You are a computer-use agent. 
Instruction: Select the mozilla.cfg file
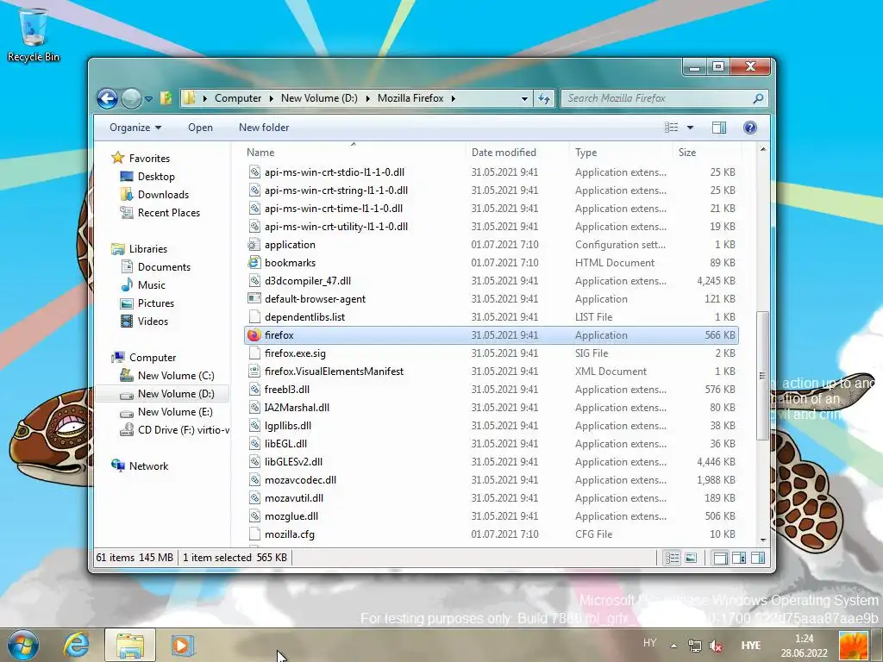point(290,534)
